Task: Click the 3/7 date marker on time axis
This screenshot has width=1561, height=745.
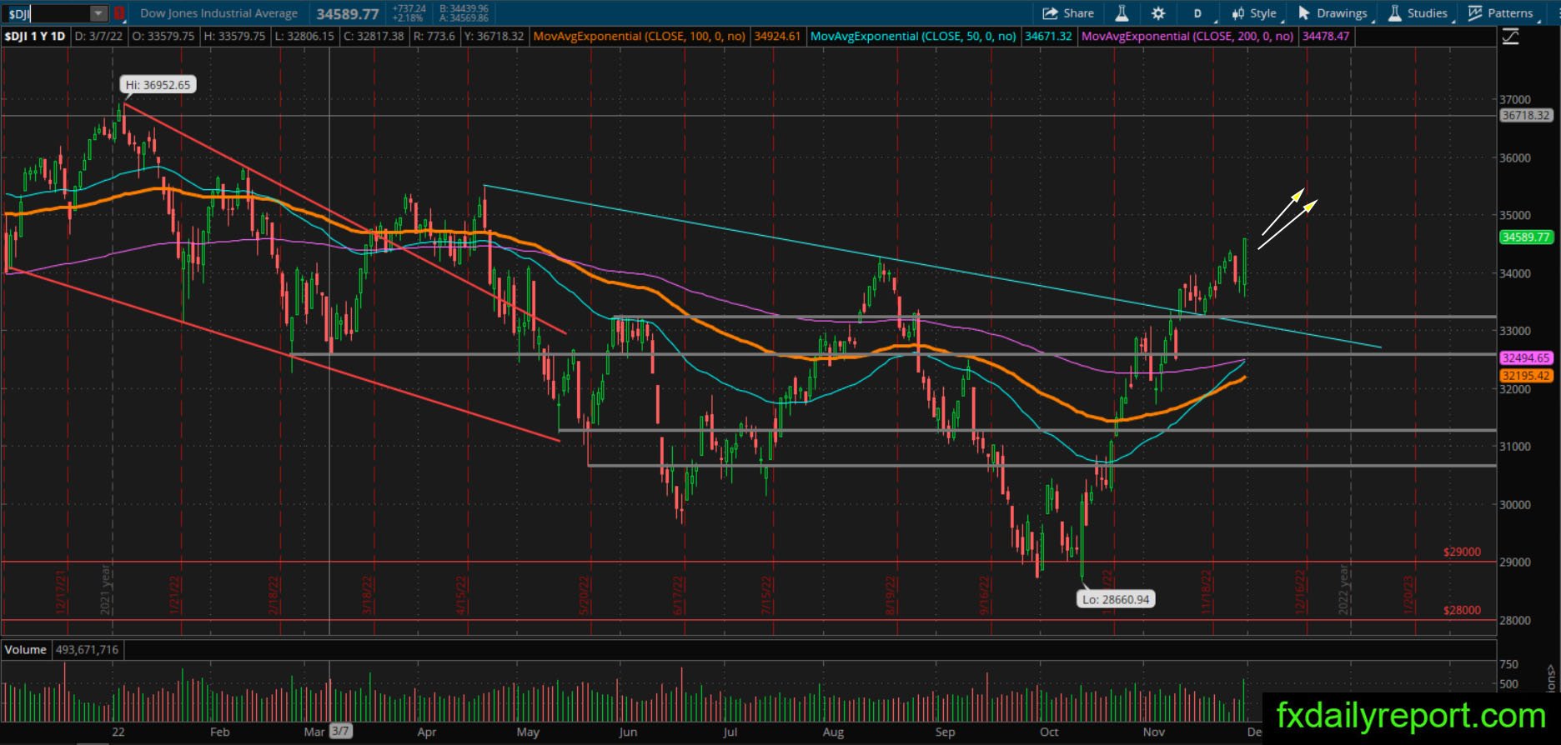Action: pos(340,732)
